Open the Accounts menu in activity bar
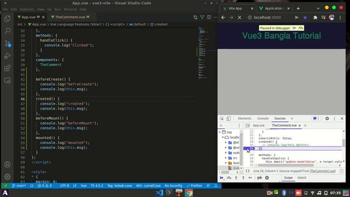 point(7,164)
